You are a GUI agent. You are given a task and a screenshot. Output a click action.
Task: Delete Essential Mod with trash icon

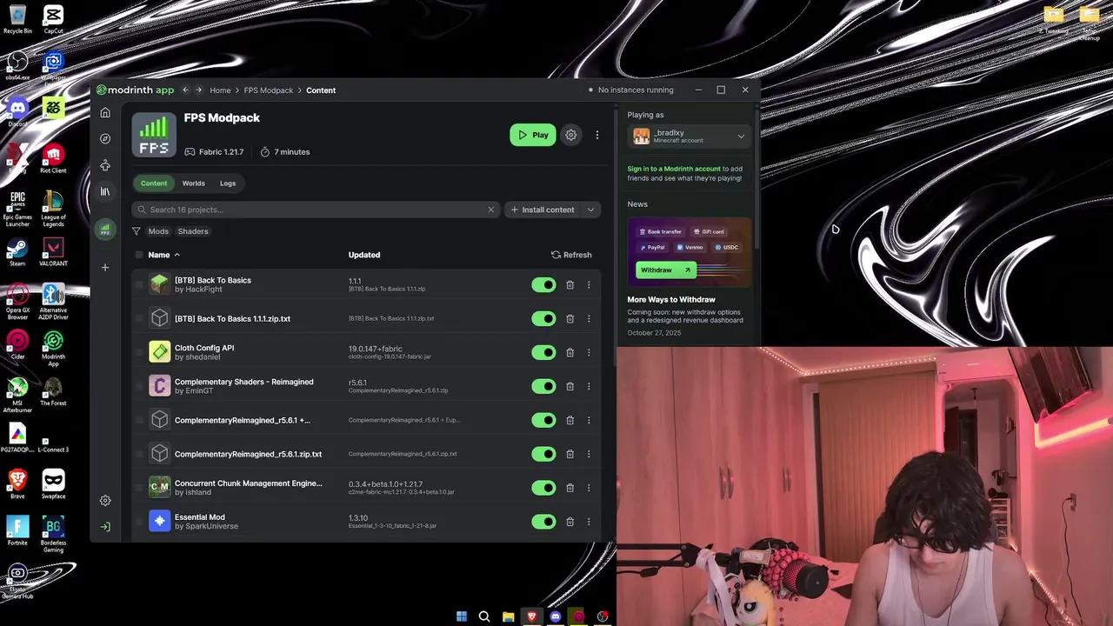tap(570, 522)
